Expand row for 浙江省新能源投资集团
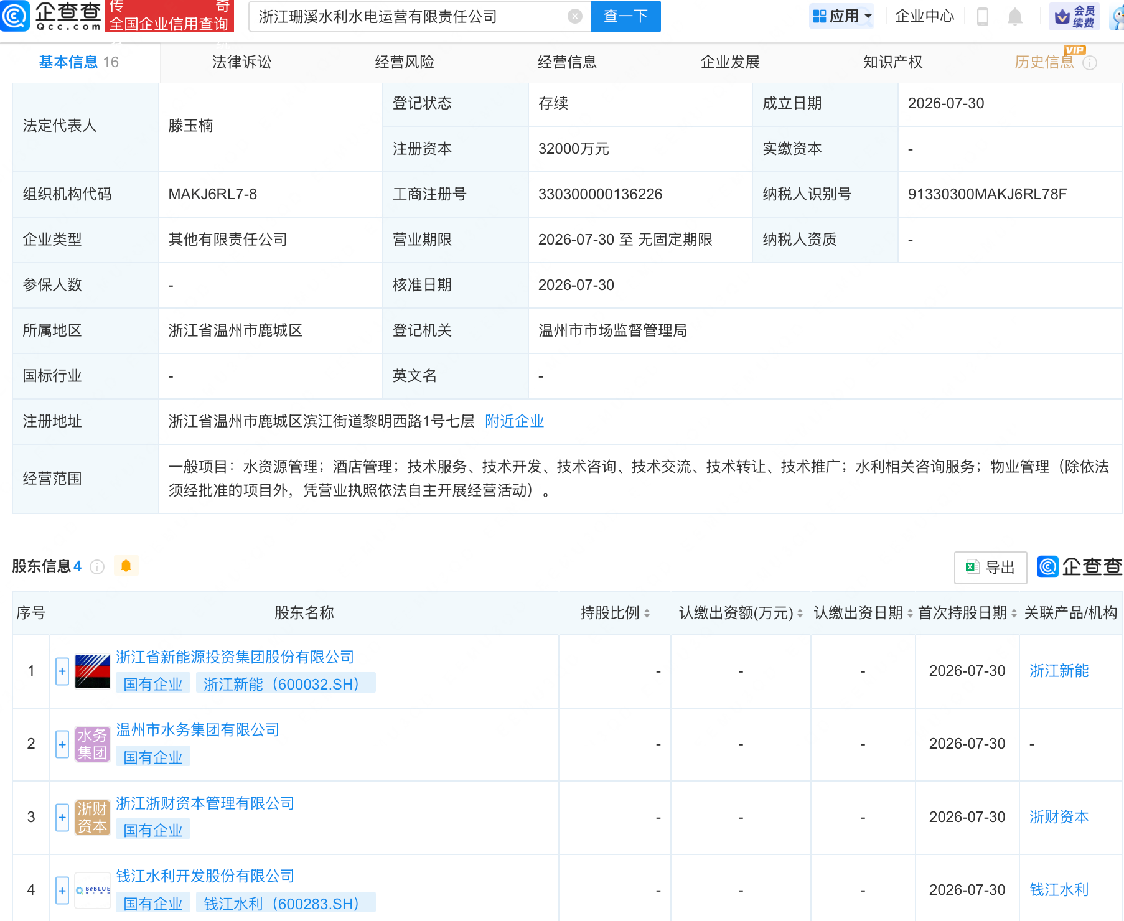1124x921 pixels. [62, 671]
